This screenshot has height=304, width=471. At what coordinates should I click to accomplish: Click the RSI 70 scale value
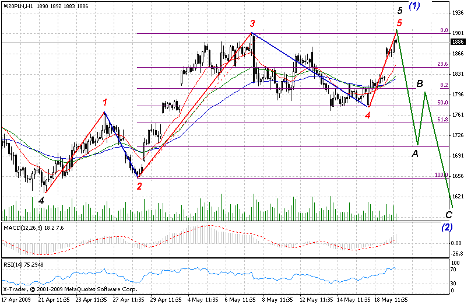pyautogui.click(x=454, y=270)
